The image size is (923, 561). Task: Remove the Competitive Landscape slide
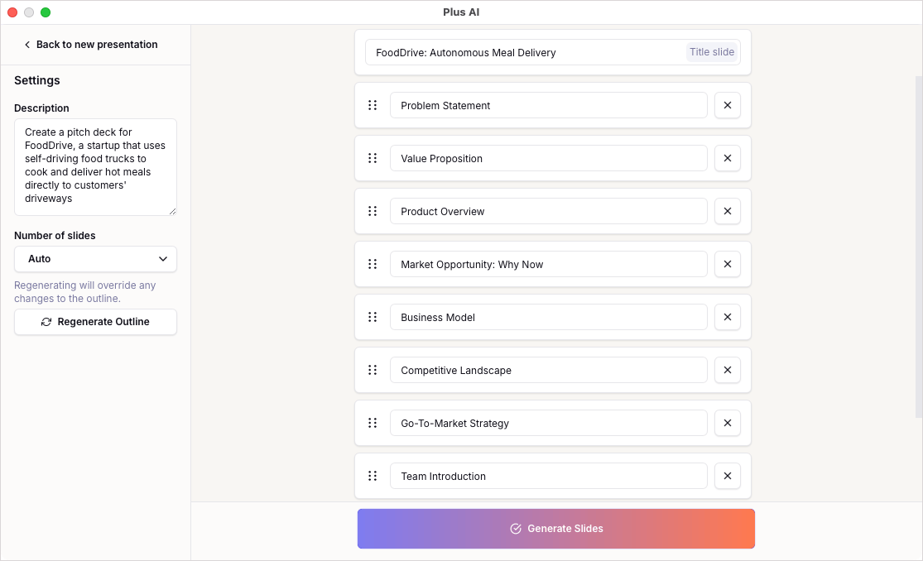728,370
